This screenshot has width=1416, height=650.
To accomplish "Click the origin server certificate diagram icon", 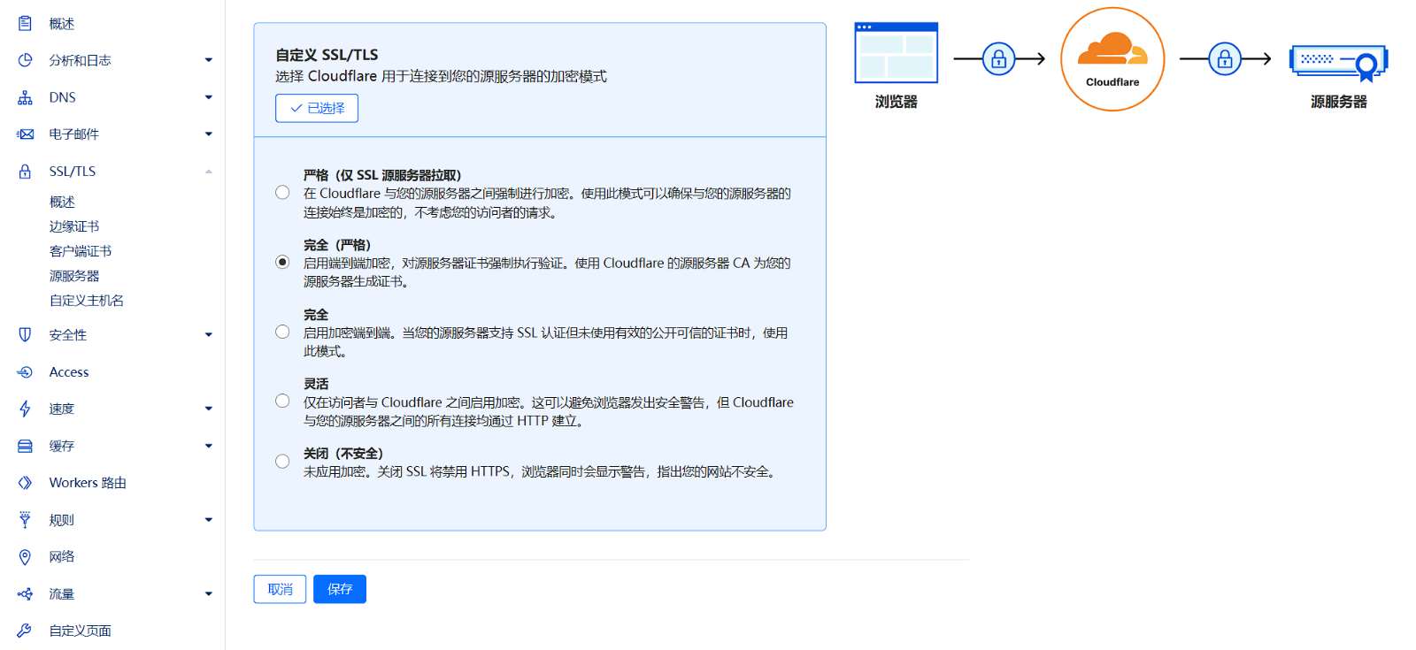I will point(1339,62).
